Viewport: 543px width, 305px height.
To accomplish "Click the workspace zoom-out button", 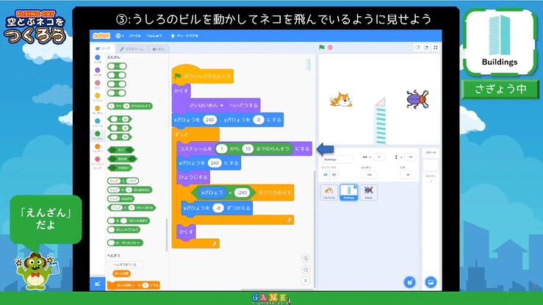I will tap(306, 270).
